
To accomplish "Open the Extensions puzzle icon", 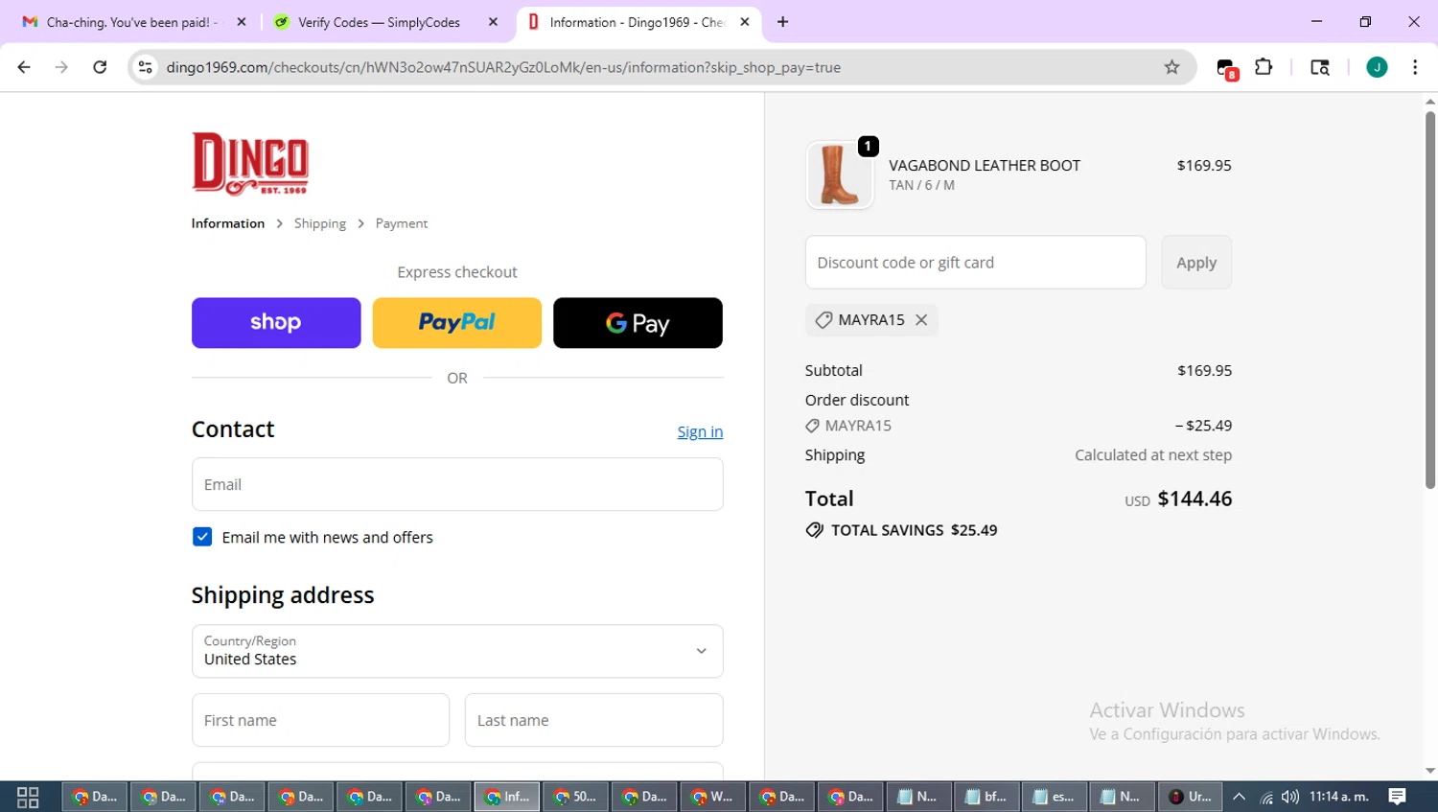I will pos(1264,67).
